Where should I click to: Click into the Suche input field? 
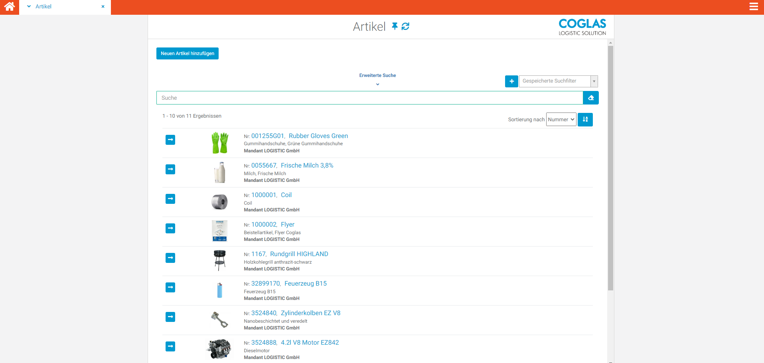coord(369,98)
